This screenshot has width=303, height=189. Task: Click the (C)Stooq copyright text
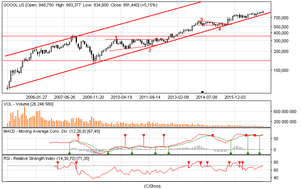[x=152, y=186]
